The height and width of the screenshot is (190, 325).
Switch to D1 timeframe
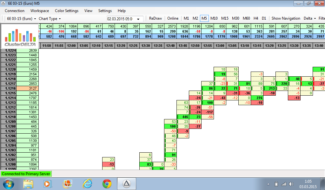click(264, 18)
